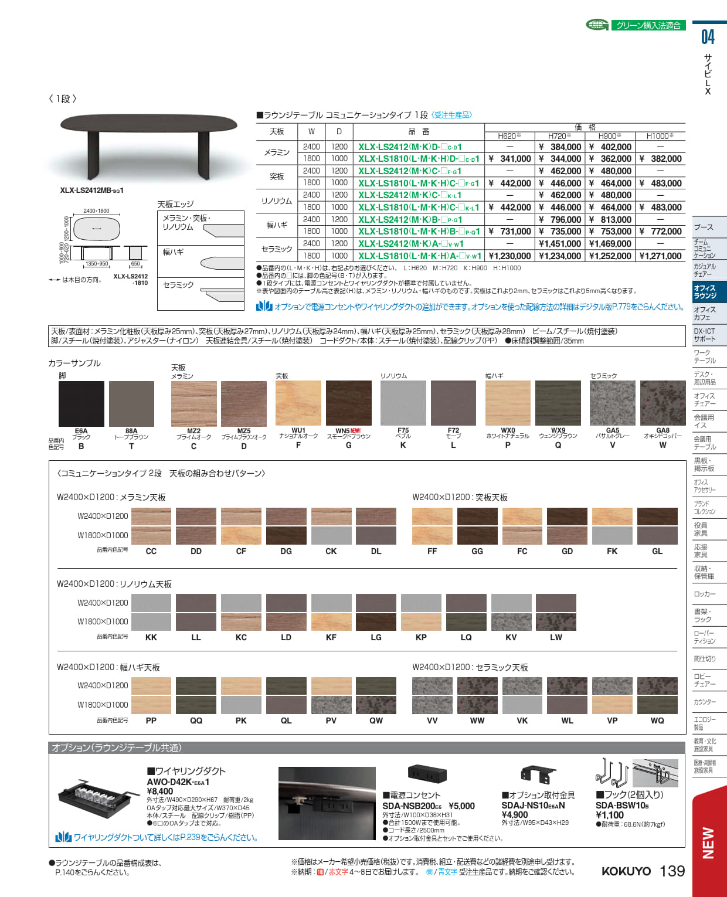Viewport: 727px width, 897px height.
Task: Select the MZ5 prime brown oak swatch
Action: coord(244,403)
